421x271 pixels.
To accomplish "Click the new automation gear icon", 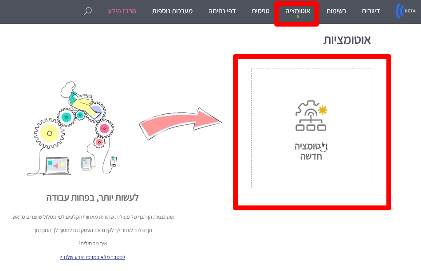I will 311,116.
